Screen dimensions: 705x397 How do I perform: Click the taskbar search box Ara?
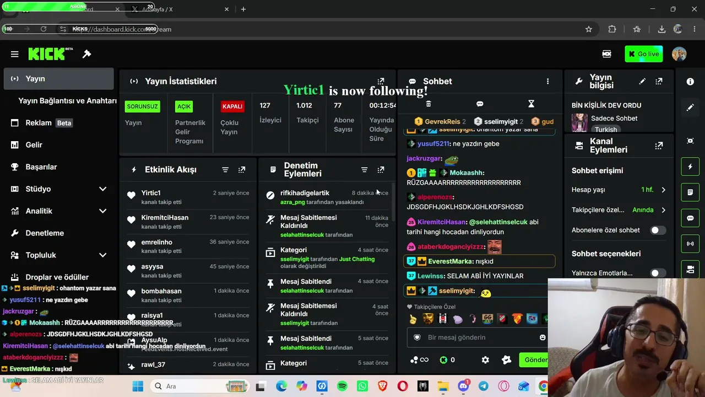[199, 387]
